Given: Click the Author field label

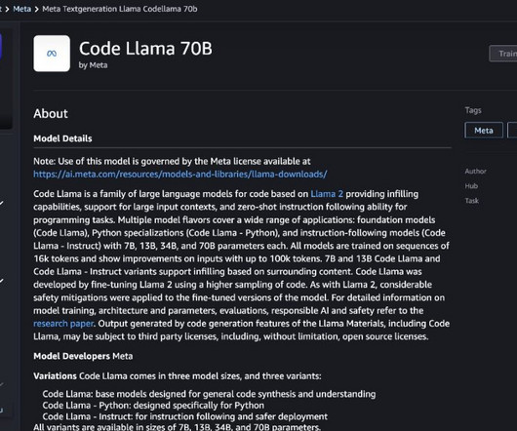Looking at the screenshot, I should pyautogui.click(x=475, y=171).
